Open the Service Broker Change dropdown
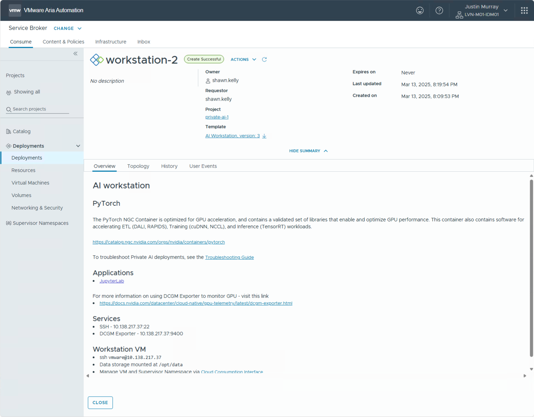This screenshot has height=417, width=534. (x=67, y=28)
